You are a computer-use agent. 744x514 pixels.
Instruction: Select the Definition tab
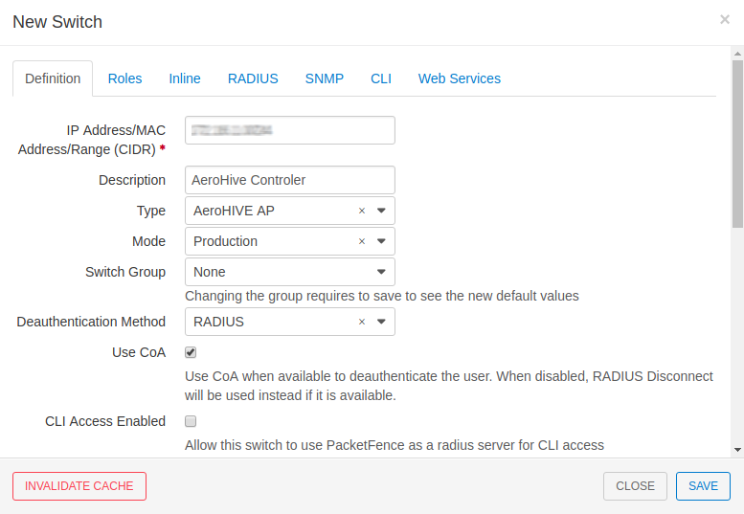coord(53,78)
